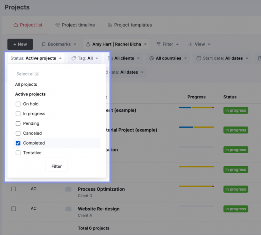Image resolution: width=261 pixels, height=235 pixels.
Task: Click the calendar icon beside Start date
Action: click(199, 58)
